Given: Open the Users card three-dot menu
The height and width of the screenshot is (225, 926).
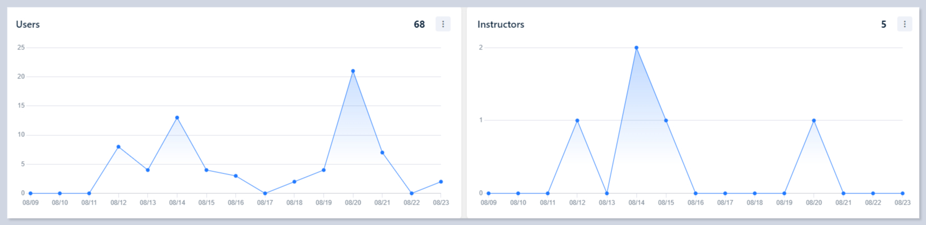Looking at the screenshot, I should pyautogui.click(x=443, y=24).
